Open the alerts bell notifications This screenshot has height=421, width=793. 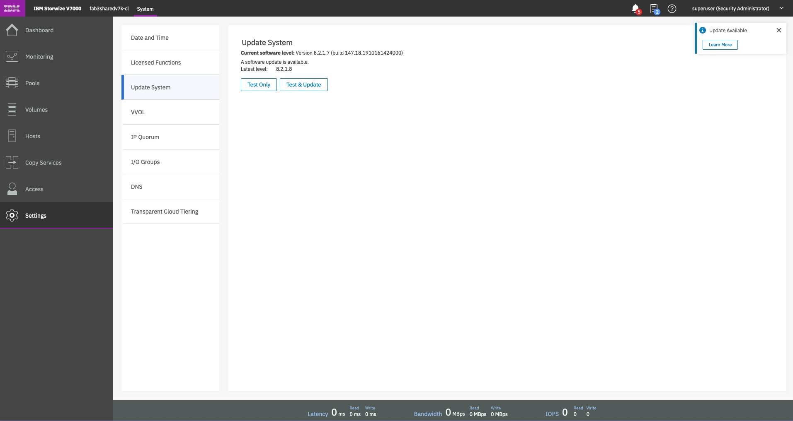click(x=635, y=8)
